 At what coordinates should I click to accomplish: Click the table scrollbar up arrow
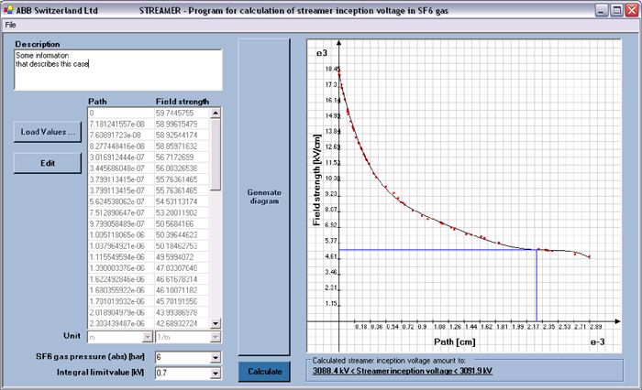click(216, 113)
